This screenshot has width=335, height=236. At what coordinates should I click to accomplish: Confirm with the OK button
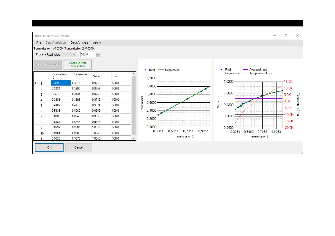[x=49, y=147]
